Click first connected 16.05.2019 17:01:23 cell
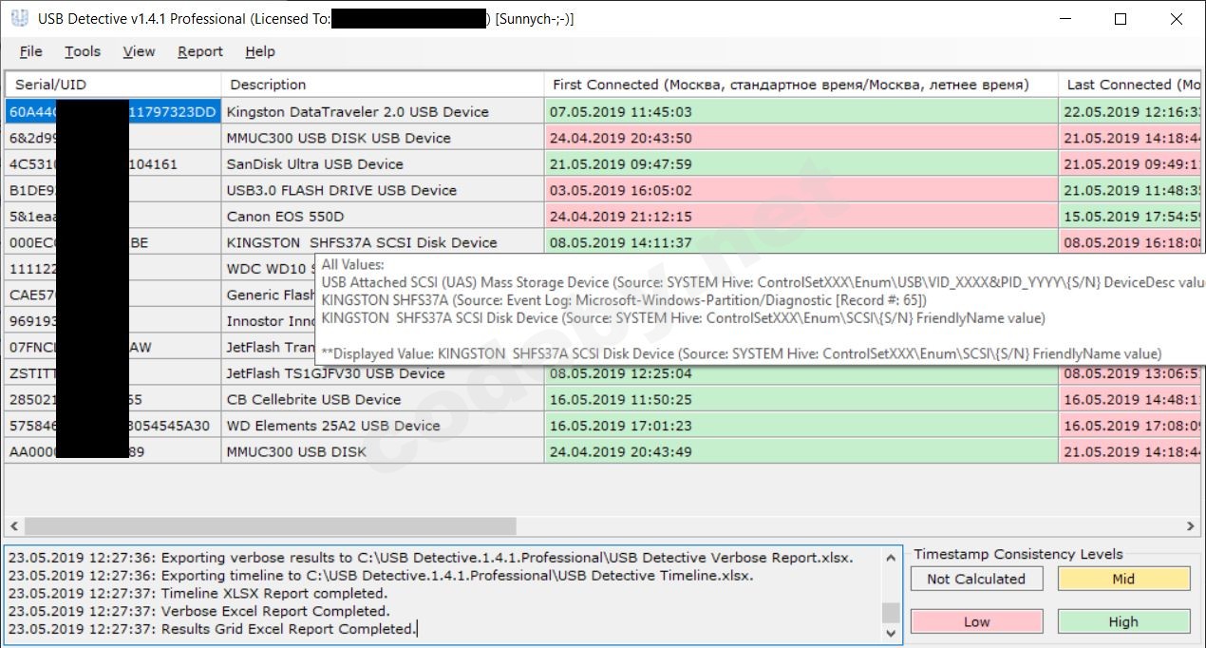 [801, 426]
